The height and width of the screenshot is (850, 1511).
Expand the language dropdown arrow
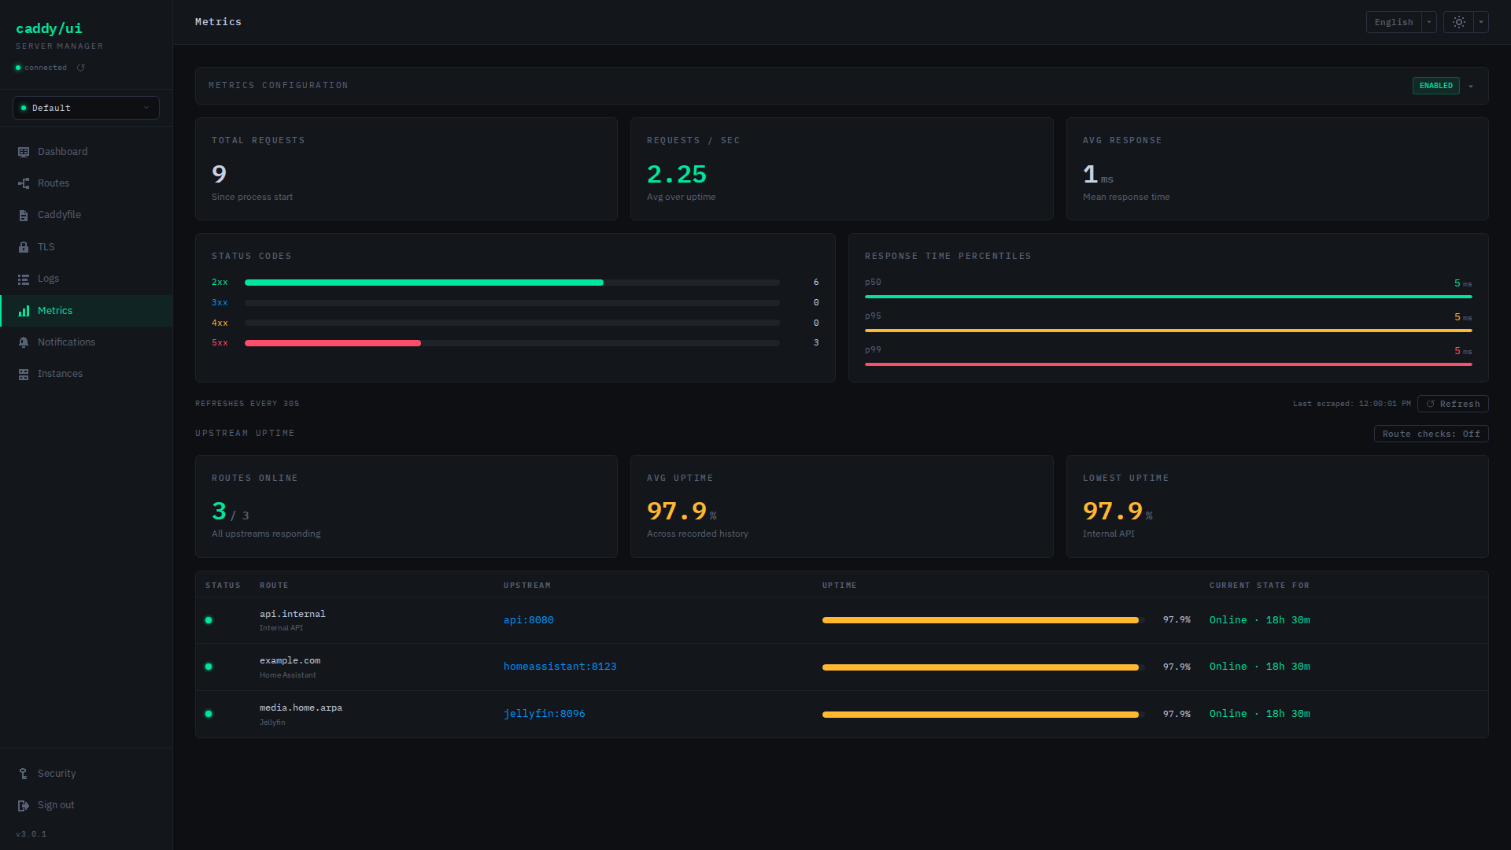point(1429,22)
